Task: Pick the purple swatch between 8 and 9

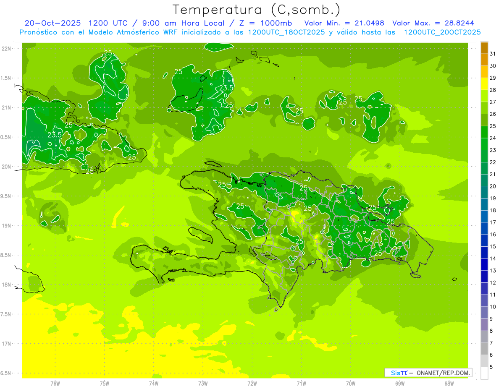Action: [x=484, y=325]
